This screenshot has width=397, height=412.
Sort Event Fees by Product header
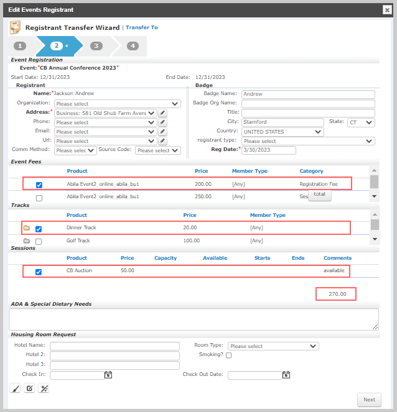77,171
